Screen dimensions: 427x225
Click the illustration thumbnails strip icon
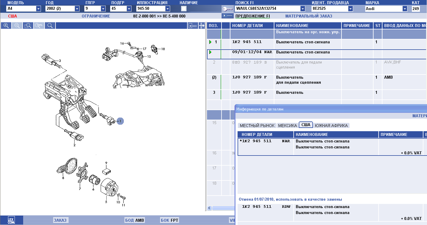193,26
